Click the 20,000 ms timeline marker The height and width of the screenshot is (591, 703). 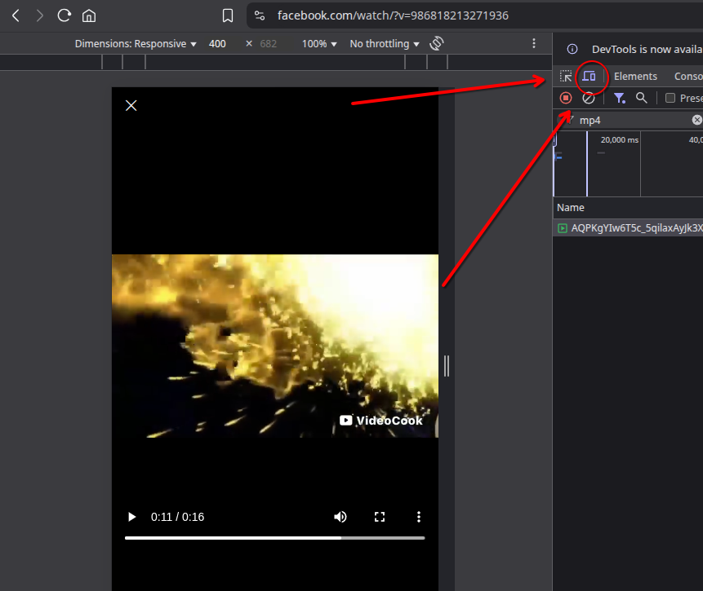(x=619, y=139)
